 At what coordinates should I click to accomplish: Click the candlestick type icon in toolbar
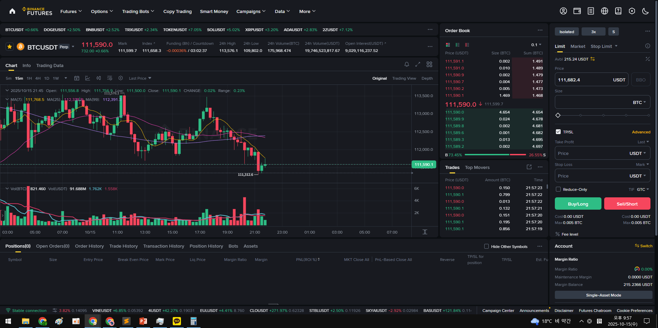(99, 78)
